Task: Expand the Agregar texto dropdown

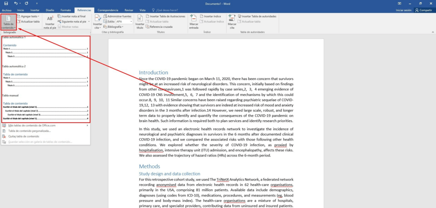Action: 28,17
